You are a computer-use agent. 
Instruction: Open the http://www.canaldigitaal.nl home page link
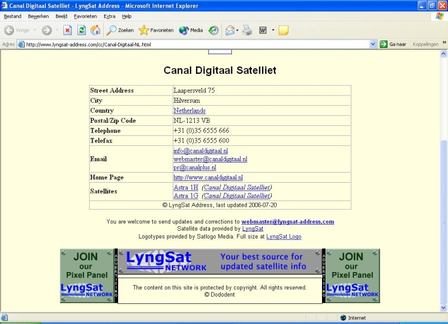tap(208, 178)
